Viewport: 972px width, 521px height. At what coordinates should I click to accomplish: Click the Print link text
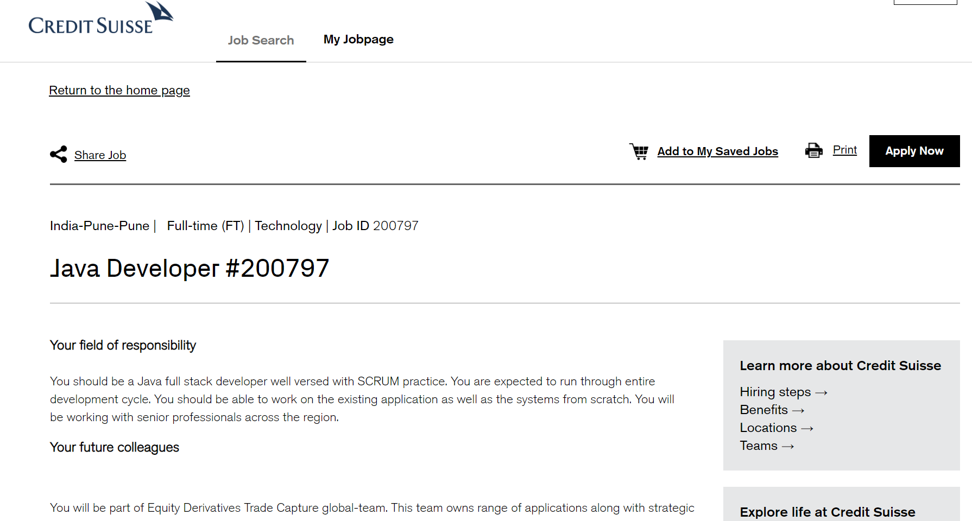pos(844,150)
